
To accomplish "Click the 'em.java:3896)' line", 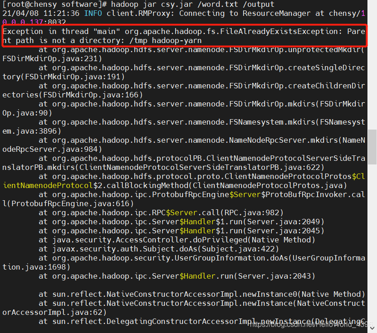I will click(x=32, y=131).
